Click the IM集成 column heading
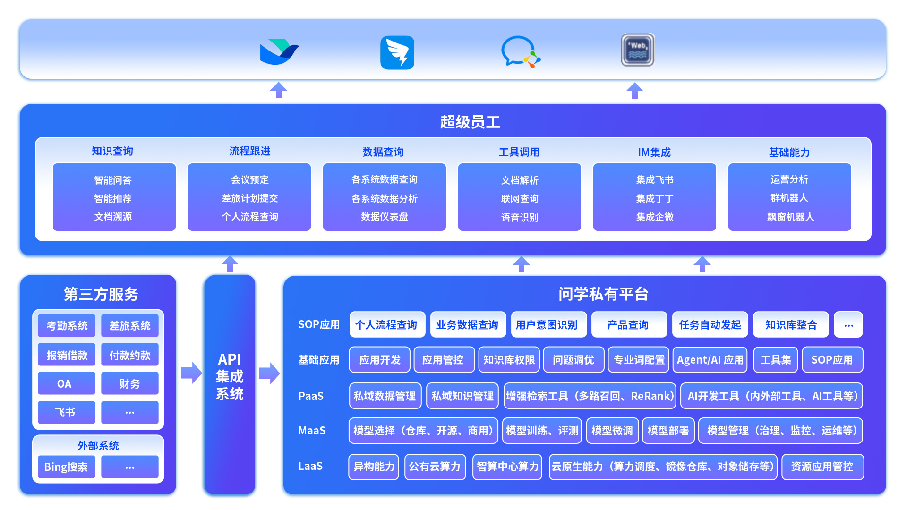This screenshot has width=907, height=510. (654, 152)
